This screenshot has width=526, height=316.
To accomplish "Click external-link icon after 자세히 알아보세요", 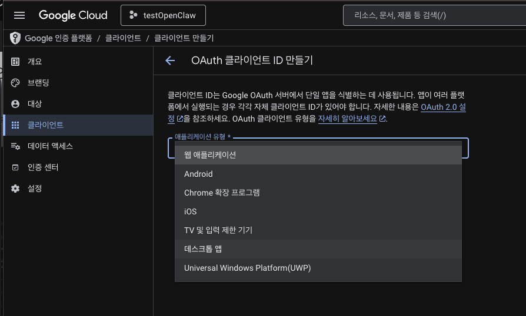I will pos(382,119).
